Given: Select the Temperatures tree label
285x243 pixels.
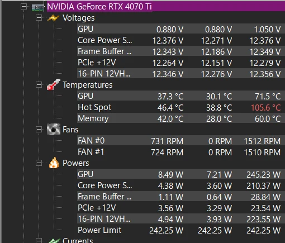Looking at the screenshot, I should (88, 85).
